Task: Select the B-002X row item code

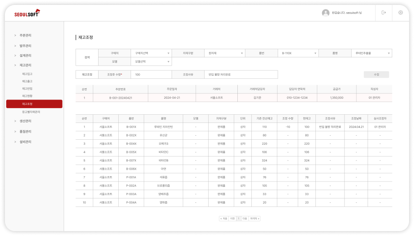Action: 131,135
